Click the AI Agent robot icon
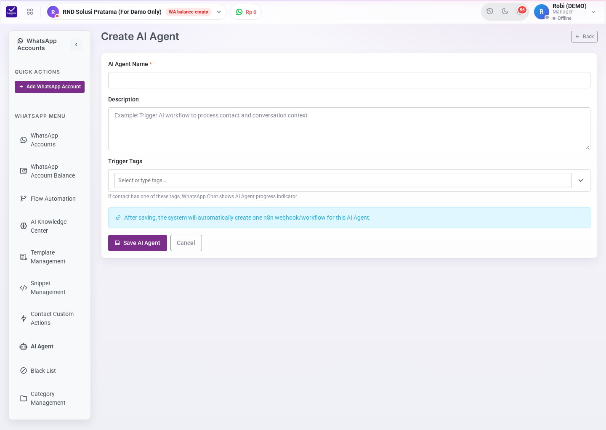 tap(24, 346)
